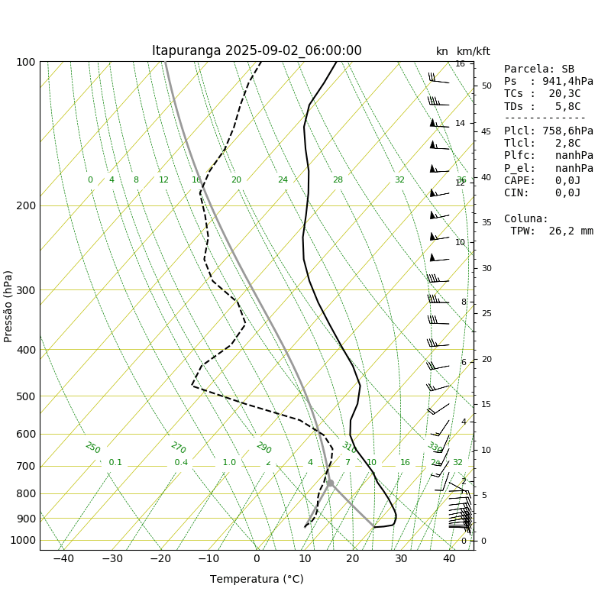Click the TPW 26,2 mm reading

pyautogui.click(x=551, y=231)
